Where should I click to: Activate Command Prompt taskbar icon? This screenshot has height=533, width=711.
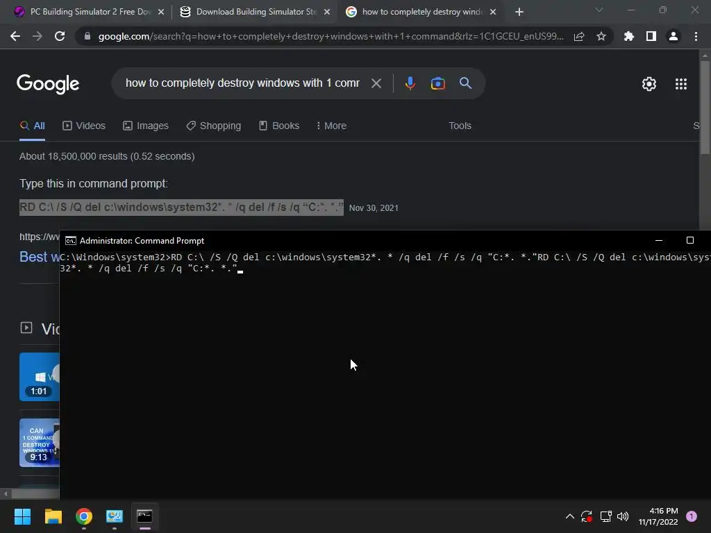click(x=144, y=516)
